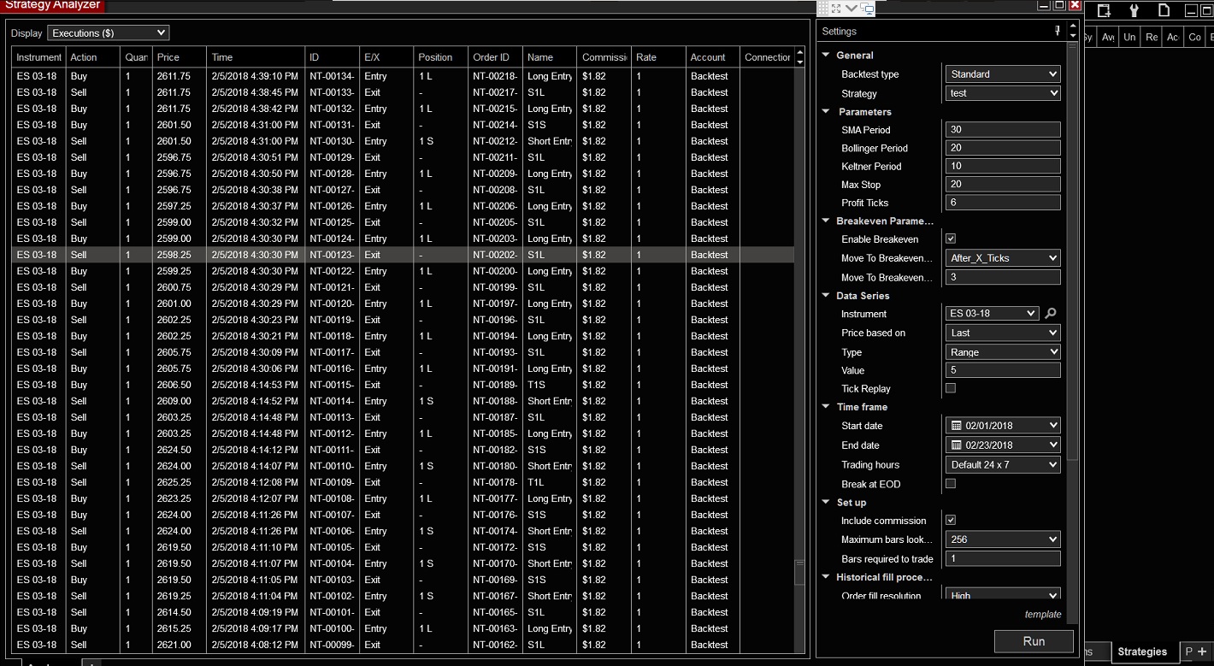Open the wrench tools icon in the right window
Viewport: 1214px width, 666px height.
coord(1134,10)
